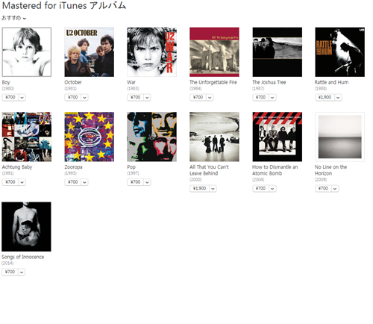Open The Unforgettable Fire title link
This screenshot has height=324, width=373.
[x=213, y=82]
